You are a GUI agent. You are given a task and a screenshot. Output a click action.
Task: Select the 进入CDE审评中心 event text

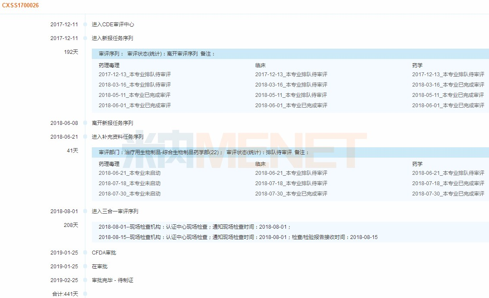point(113,25)
